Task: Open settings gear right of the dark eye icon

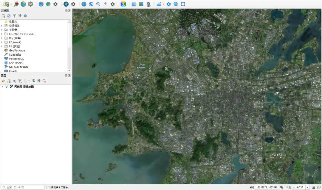Action: pyautogui.click(x=73, y=4)
